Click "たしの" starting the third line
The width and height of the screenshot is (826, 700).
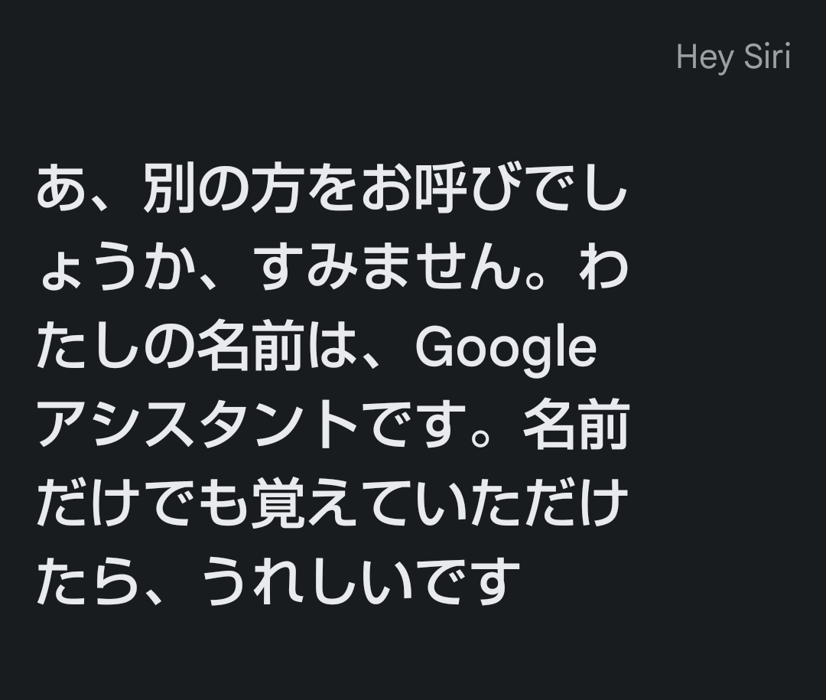[x=115, y=347]
